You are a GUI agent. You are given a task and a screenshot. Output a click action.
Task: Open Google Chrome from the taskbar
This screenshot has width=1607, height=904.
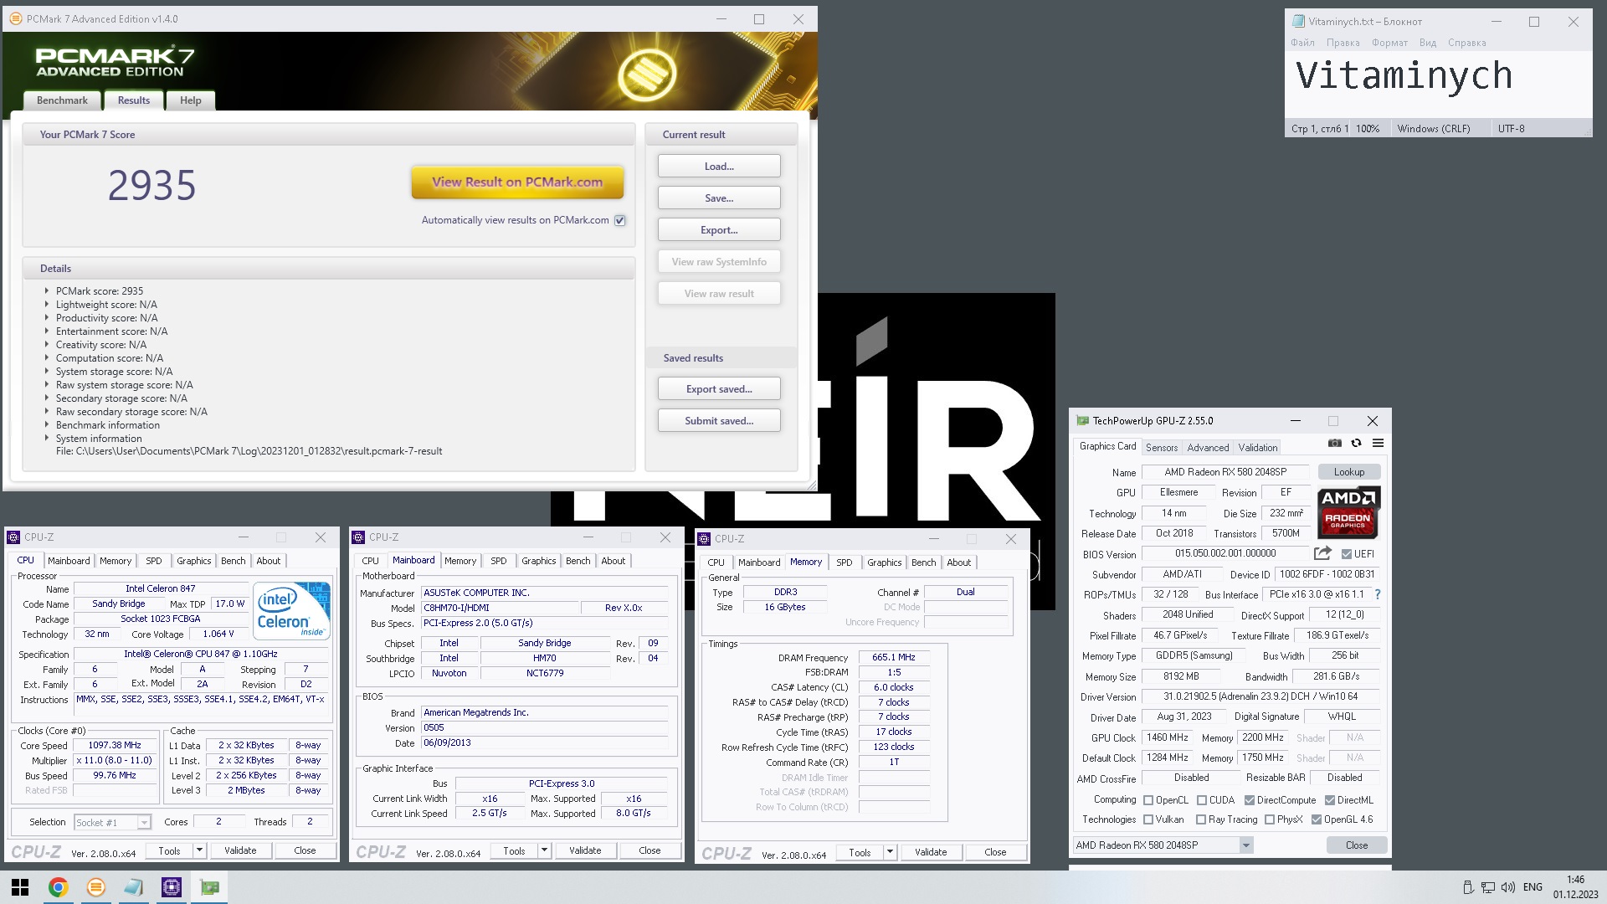(58, 887)
